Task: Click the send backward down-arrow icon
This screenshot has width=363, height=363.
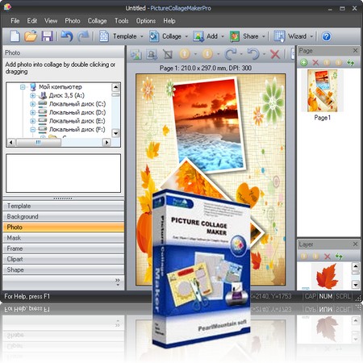Action: point(207,54)
